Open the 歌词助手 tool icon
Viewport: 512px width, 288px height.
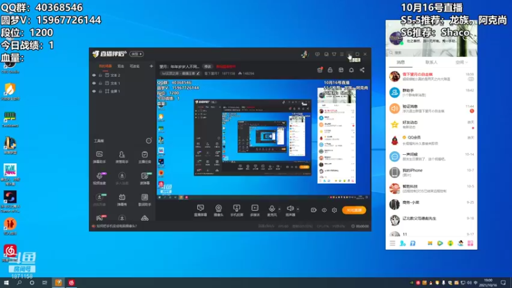point(145,200)
